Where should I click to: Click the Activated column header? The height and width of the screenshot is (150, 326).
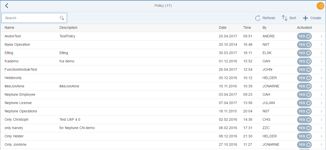click(x=304, y=28)
